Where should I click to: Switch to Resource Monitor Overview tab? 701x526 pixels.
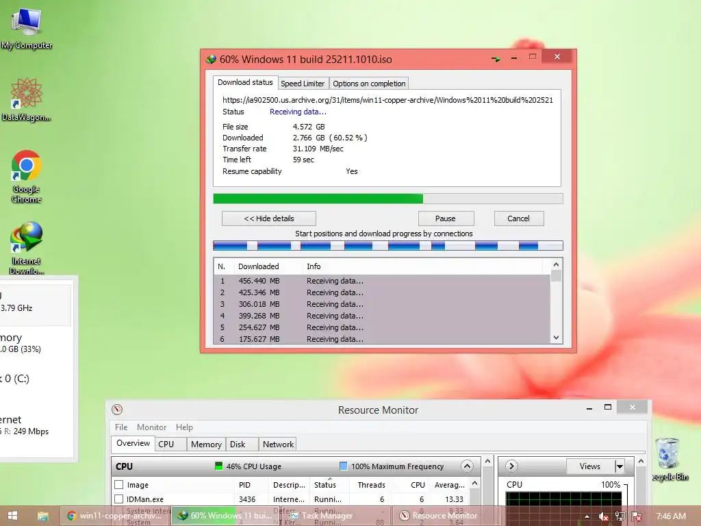(133, 443)
